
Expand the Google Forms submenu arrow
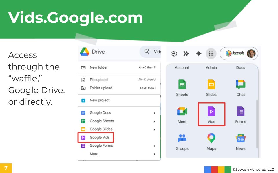tap(154, 146)
